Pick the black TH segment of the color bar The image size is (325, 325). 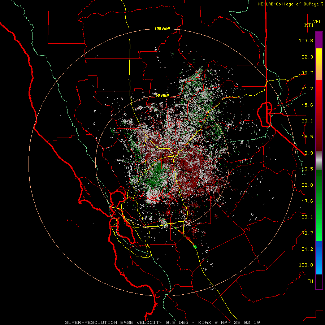pos(319,282)
